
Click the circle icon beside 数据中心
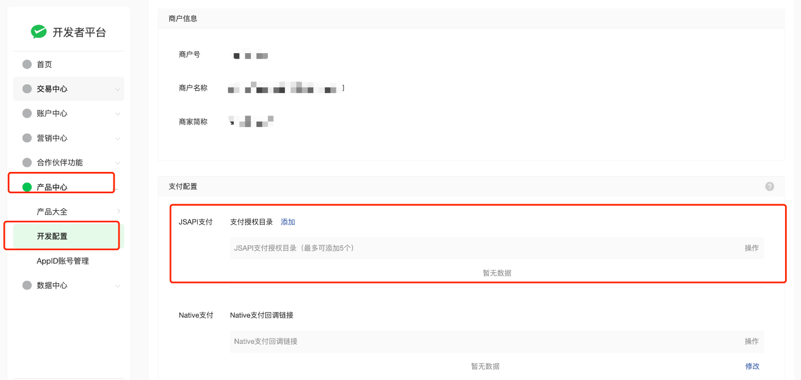point(27,285)
